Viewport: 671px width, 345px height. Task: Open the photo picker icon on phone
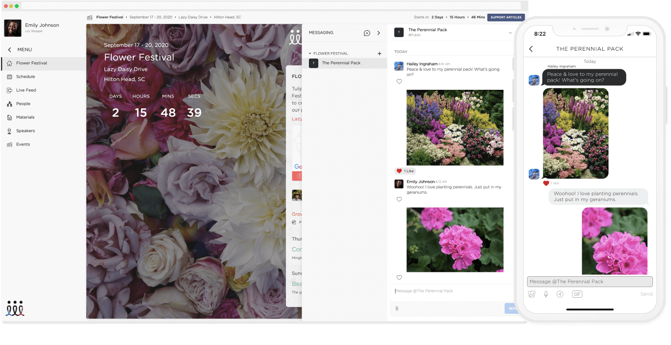[532, 294]
